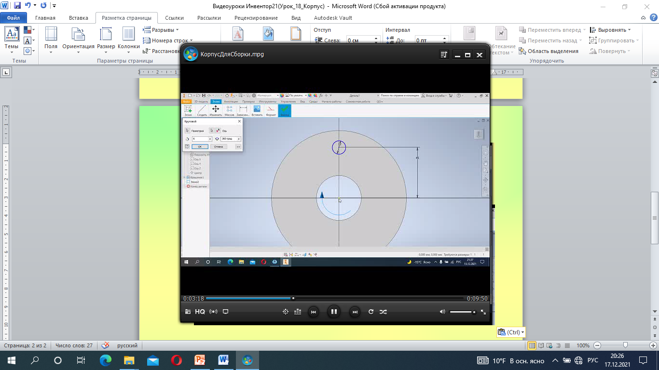The image size is (659, 370).
Task: Expand the Номера строк menu
Action: [168, 40]
